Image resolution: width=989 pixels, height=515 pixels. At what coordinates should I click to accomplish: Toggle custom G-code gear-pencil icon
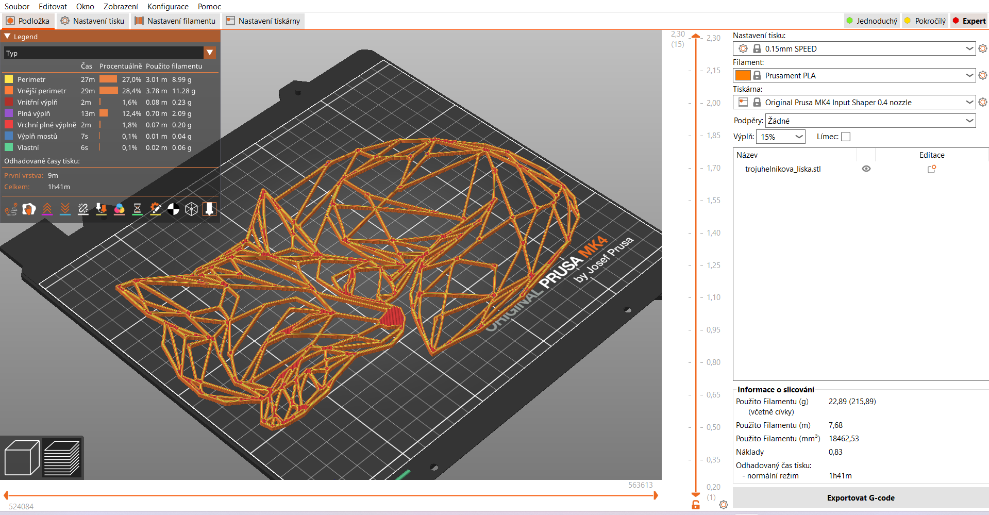tap(155, 209)
